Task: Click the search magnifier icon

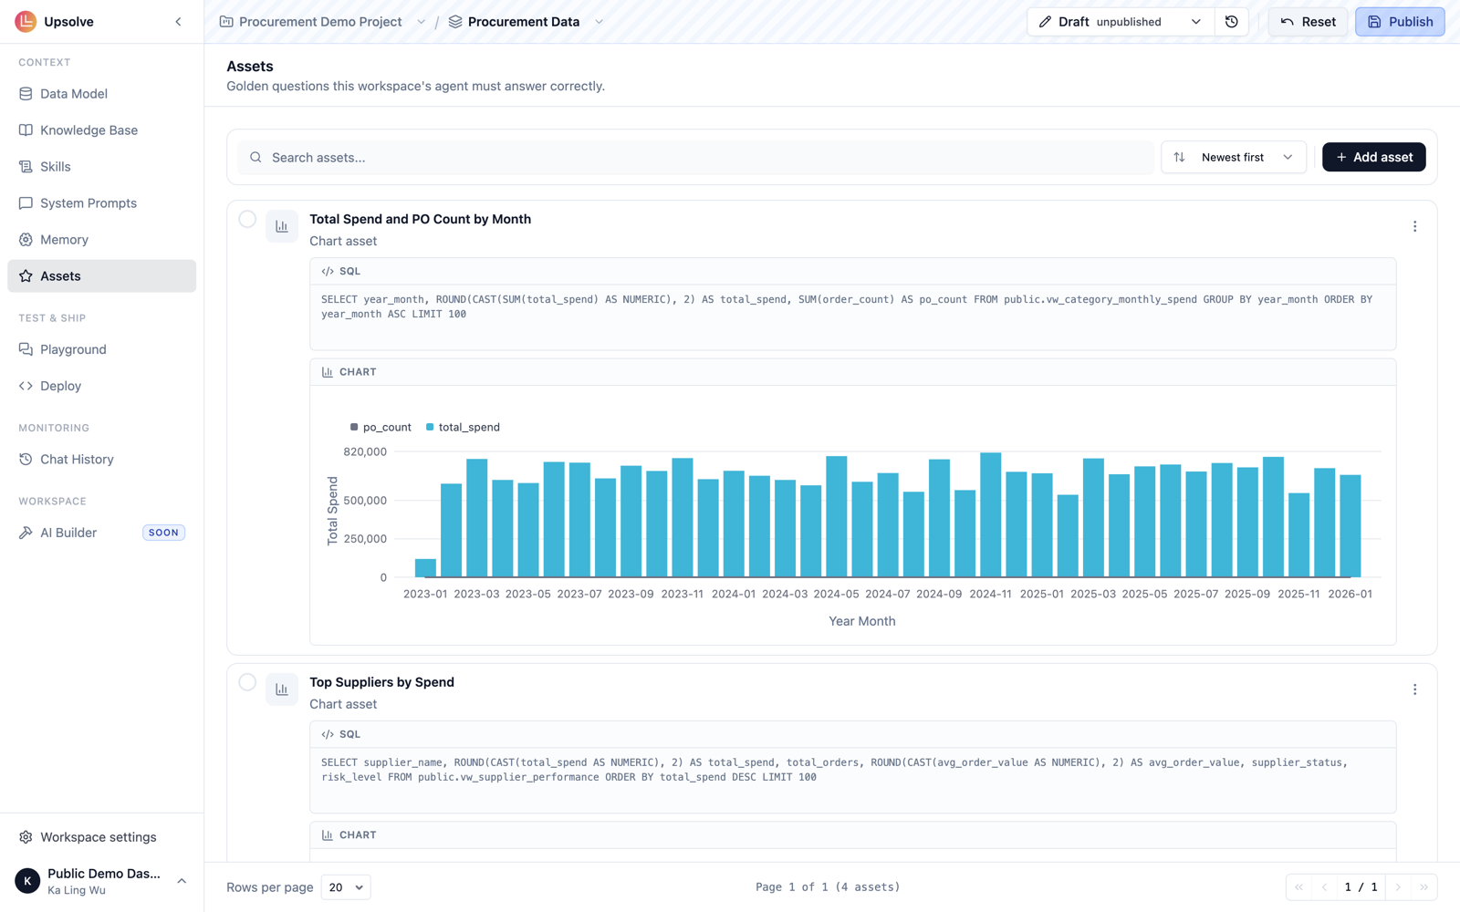Action: pos(255,158)
